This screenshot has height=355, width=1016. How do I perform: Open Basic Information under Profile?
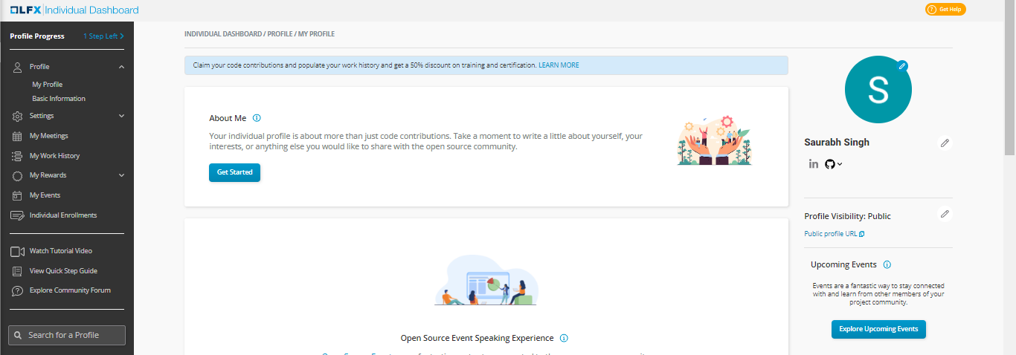coord(59,99)
